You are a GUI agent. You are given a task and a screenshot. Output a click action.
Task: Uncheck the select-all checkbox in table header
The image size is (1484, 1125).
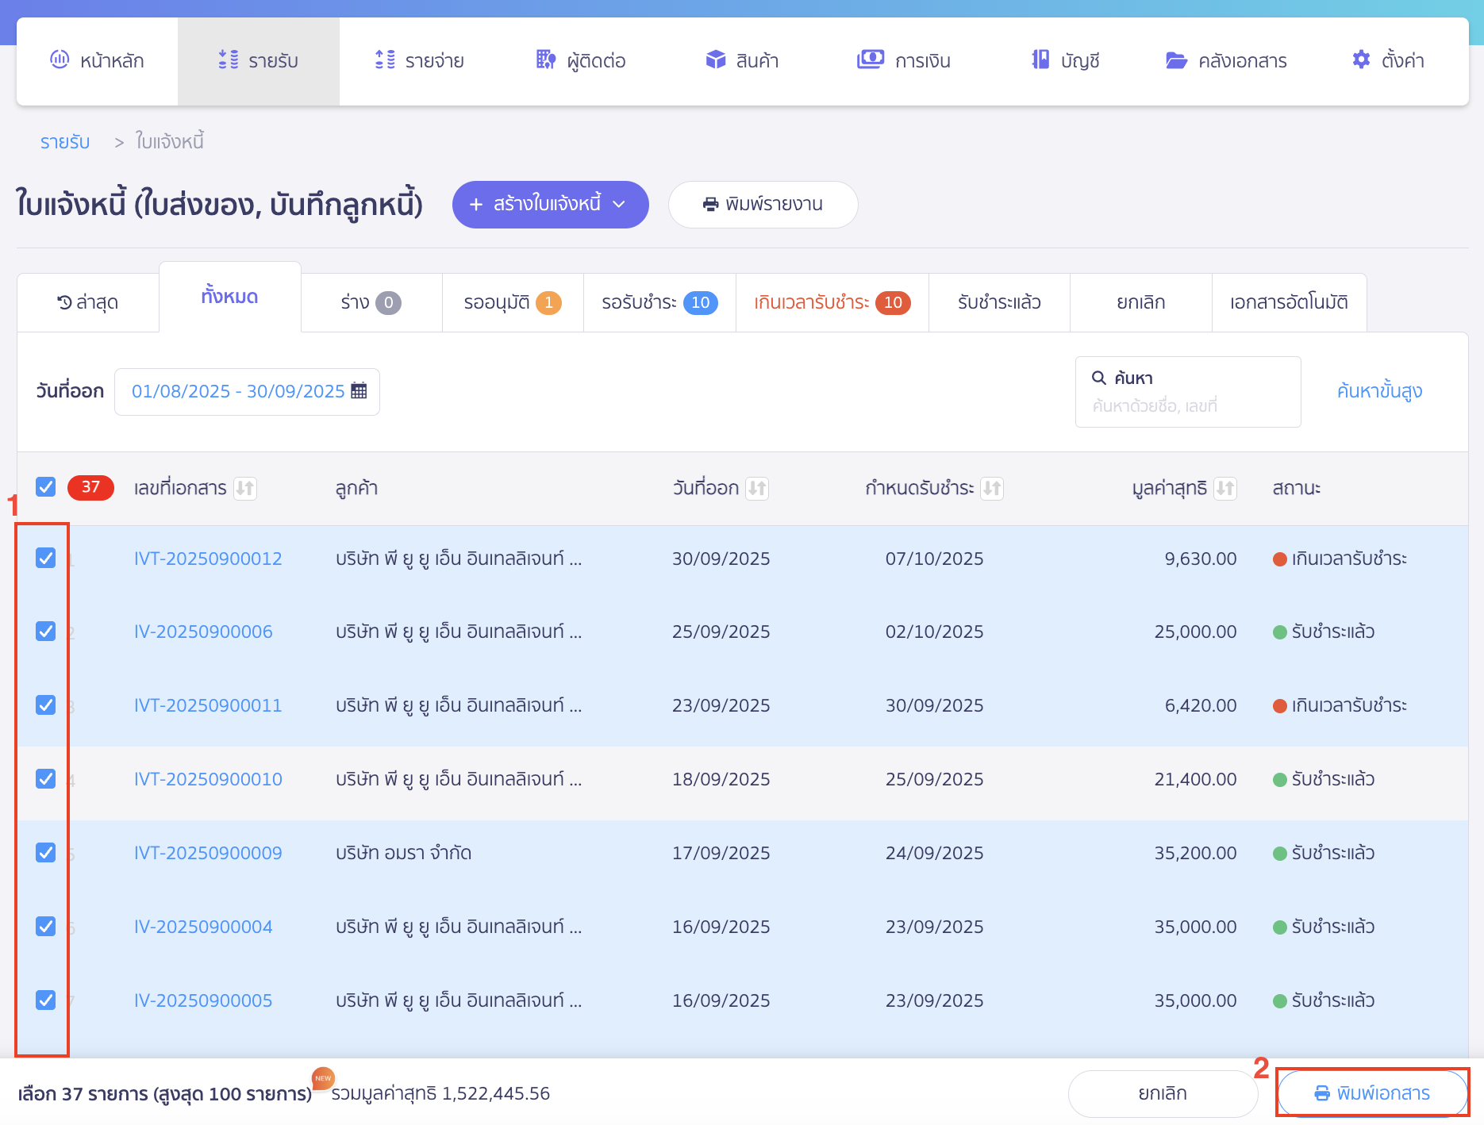(46, 487)
